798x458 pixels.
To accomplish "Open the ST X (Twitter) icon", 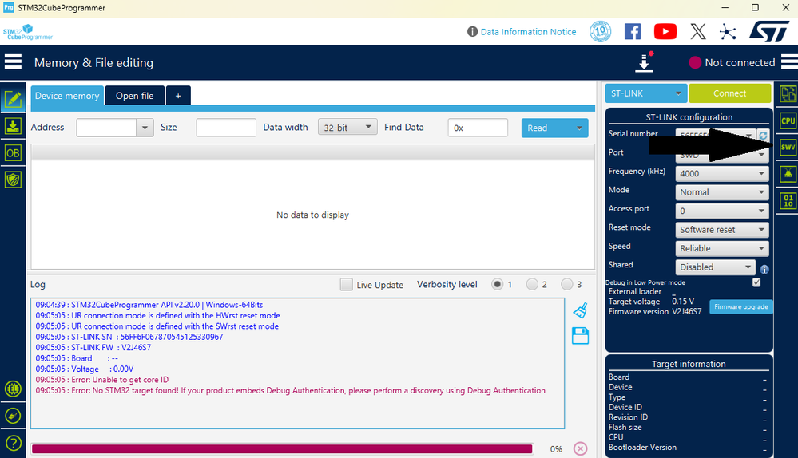I will (x=698, y=31).
